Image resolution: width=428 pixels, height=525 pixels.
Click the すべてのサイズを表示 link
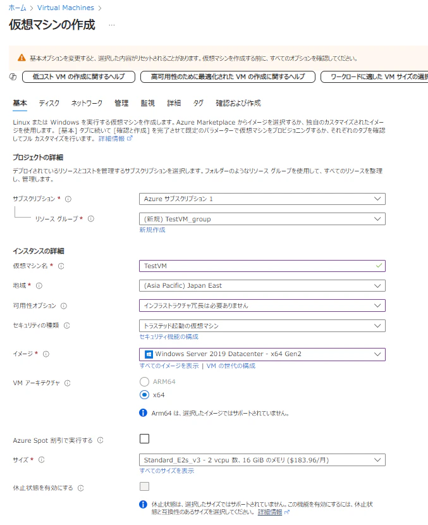click(167, 471)
